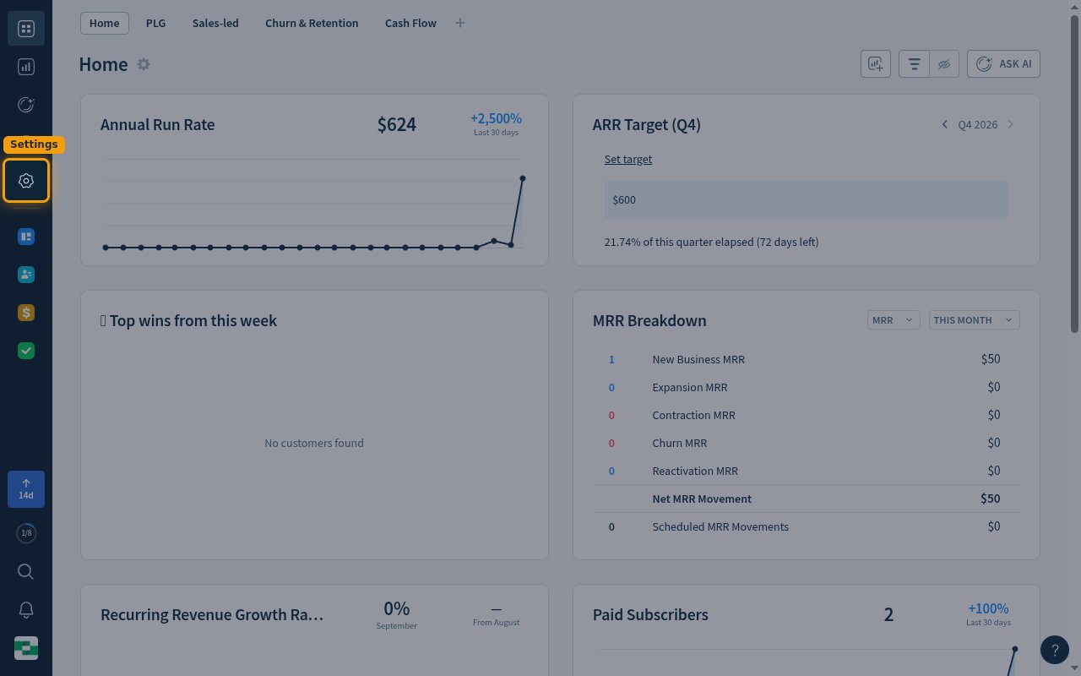Open the yellow dollar app icon
The image size is (1081, 676).
pos(26,313)
